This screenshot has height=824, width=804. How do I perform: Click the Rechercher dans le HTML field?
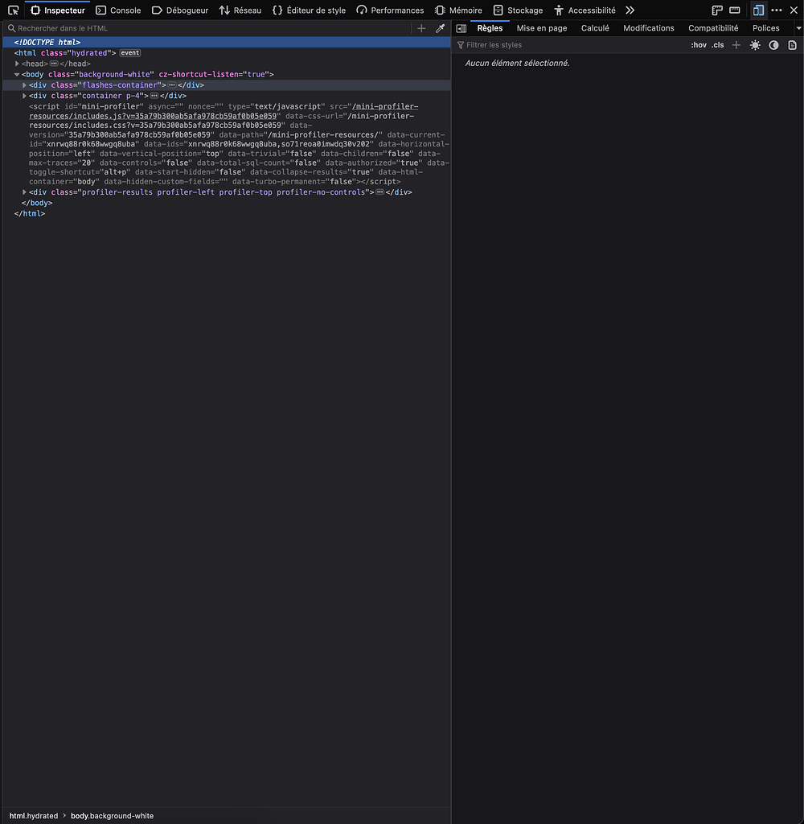(161, 27)
